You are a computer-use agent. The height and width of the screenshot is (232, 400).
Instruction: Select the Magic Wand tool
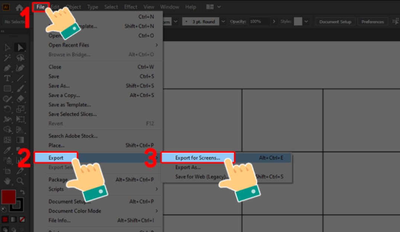[x=7, y=58]
